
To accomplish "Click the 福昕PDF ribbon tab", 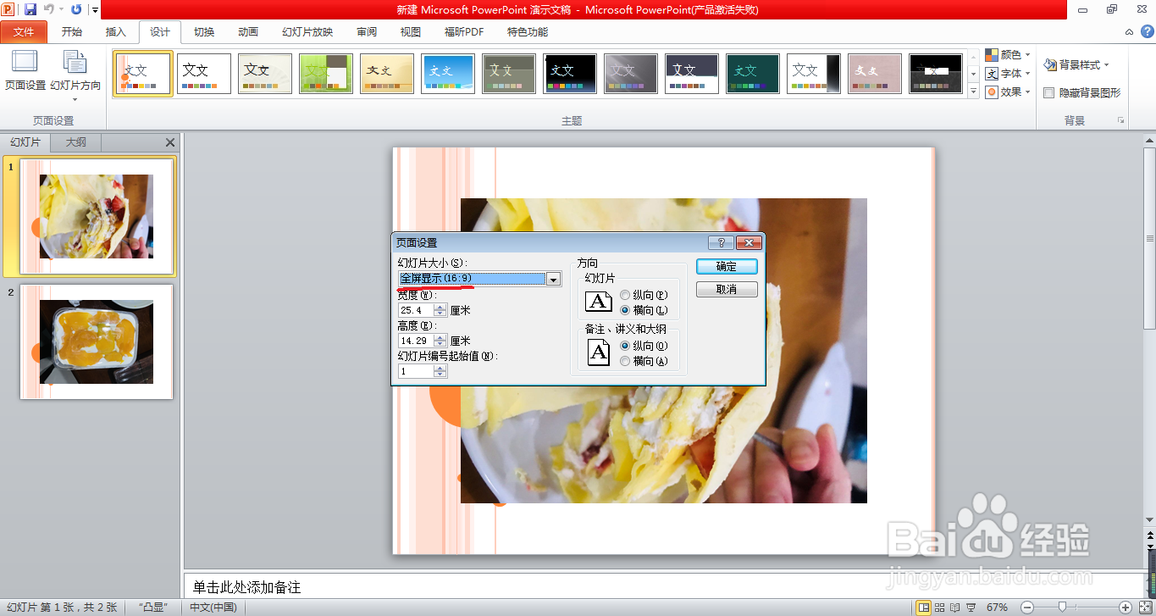I will pos(464,32).
